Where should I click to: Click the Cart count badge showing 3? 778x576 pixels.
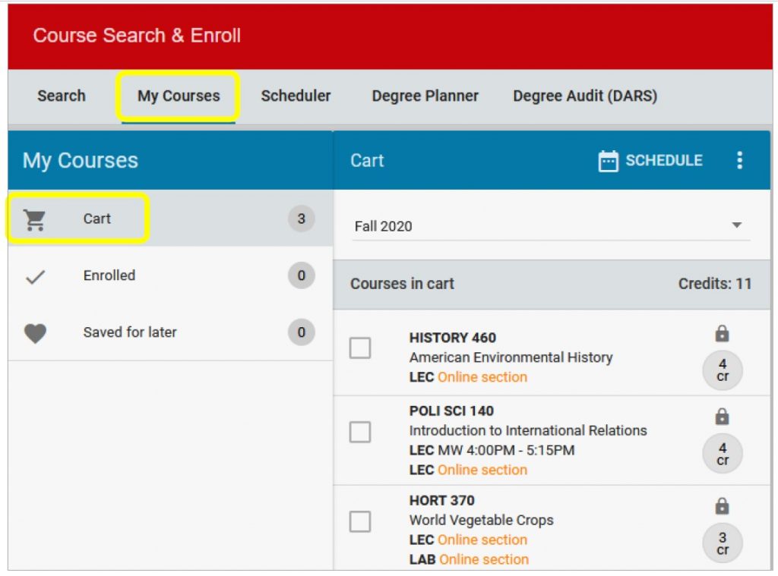[x=301, y=219]
